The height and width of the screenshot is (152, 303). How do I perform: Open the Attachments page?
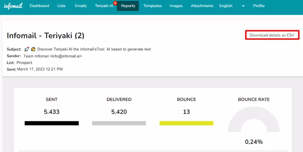pos(202,6)
